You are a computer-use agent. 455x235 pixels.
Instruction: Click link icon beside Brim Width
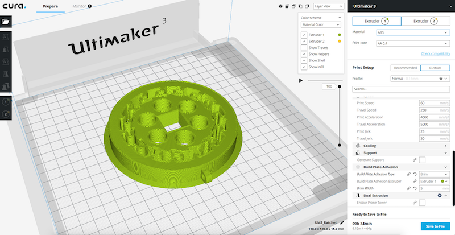pyautogui.click(x=408, y=188)
